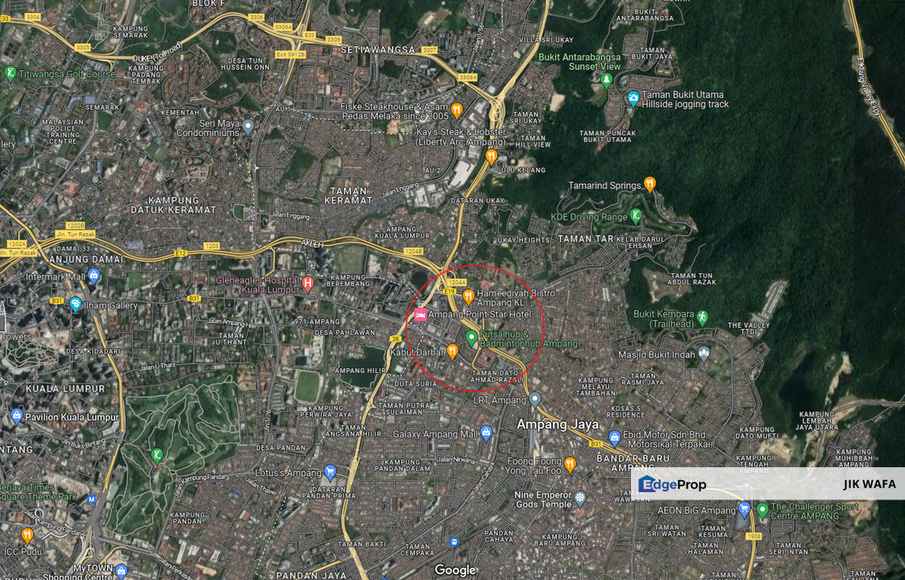Click the Tamarind Springs restaurant icon
The width and height of the screenshot is (905, 580).
(650, 184)
